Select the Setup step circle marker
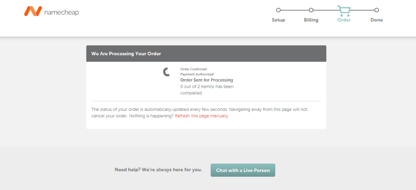 point(278,10)
